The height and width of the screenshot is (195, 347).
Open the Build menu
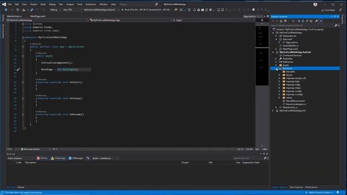coord(43,4)
